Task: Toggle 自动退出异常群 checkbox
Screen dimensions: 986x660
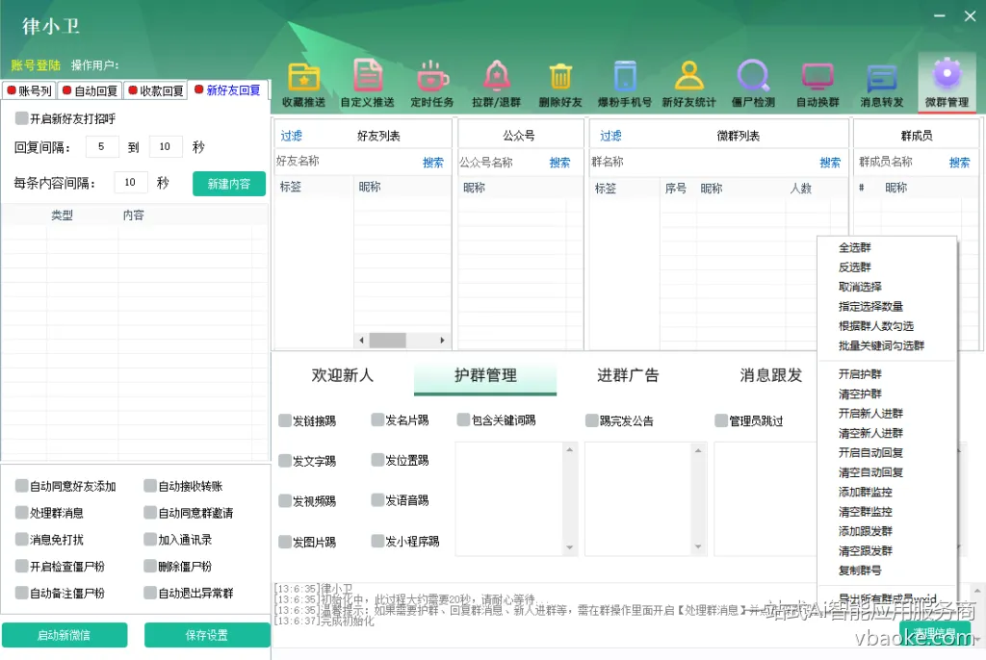Action: click(149, 592)
